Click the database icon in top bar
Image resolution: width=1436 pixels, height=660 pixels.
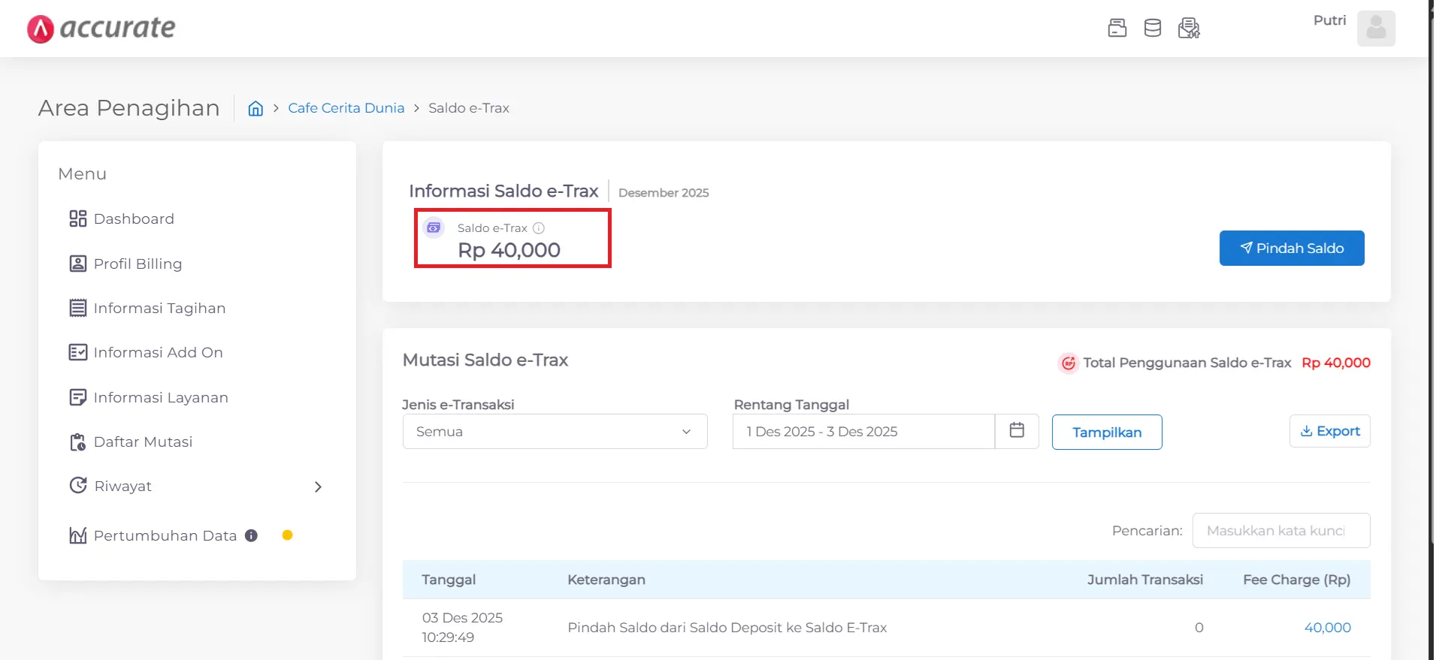(1152, 29)
